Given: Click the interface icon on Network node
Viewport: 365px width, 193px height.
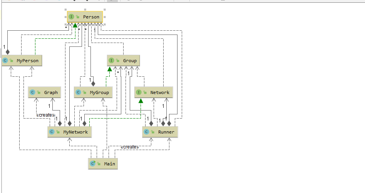Looking at the screenshot, I should tap(139, 92).
